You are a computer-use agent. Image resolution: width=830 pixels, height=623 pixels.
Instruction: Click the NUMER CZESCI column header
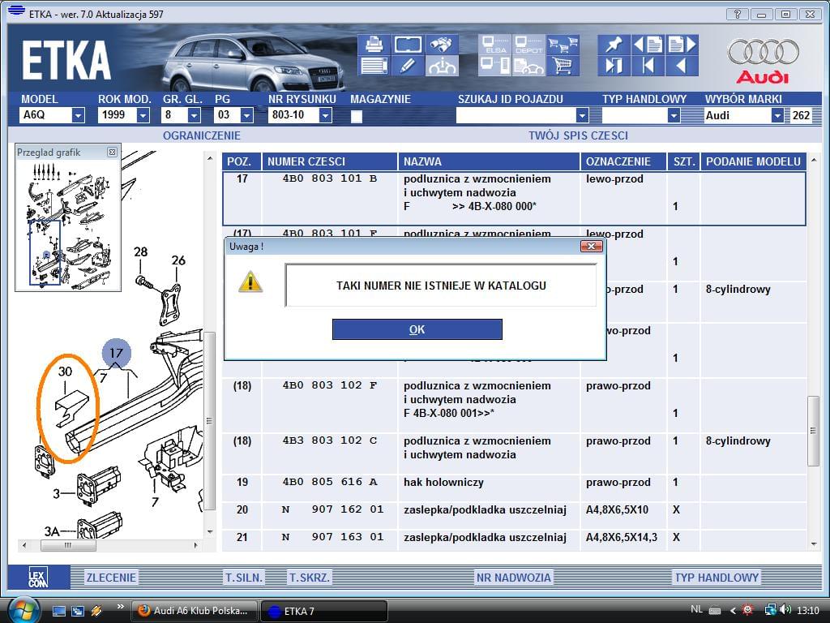point(330,161)
